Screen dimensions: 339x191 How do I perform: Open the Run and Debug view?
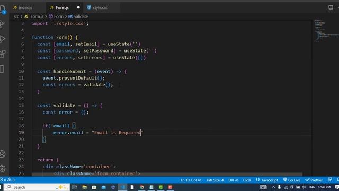2,39
